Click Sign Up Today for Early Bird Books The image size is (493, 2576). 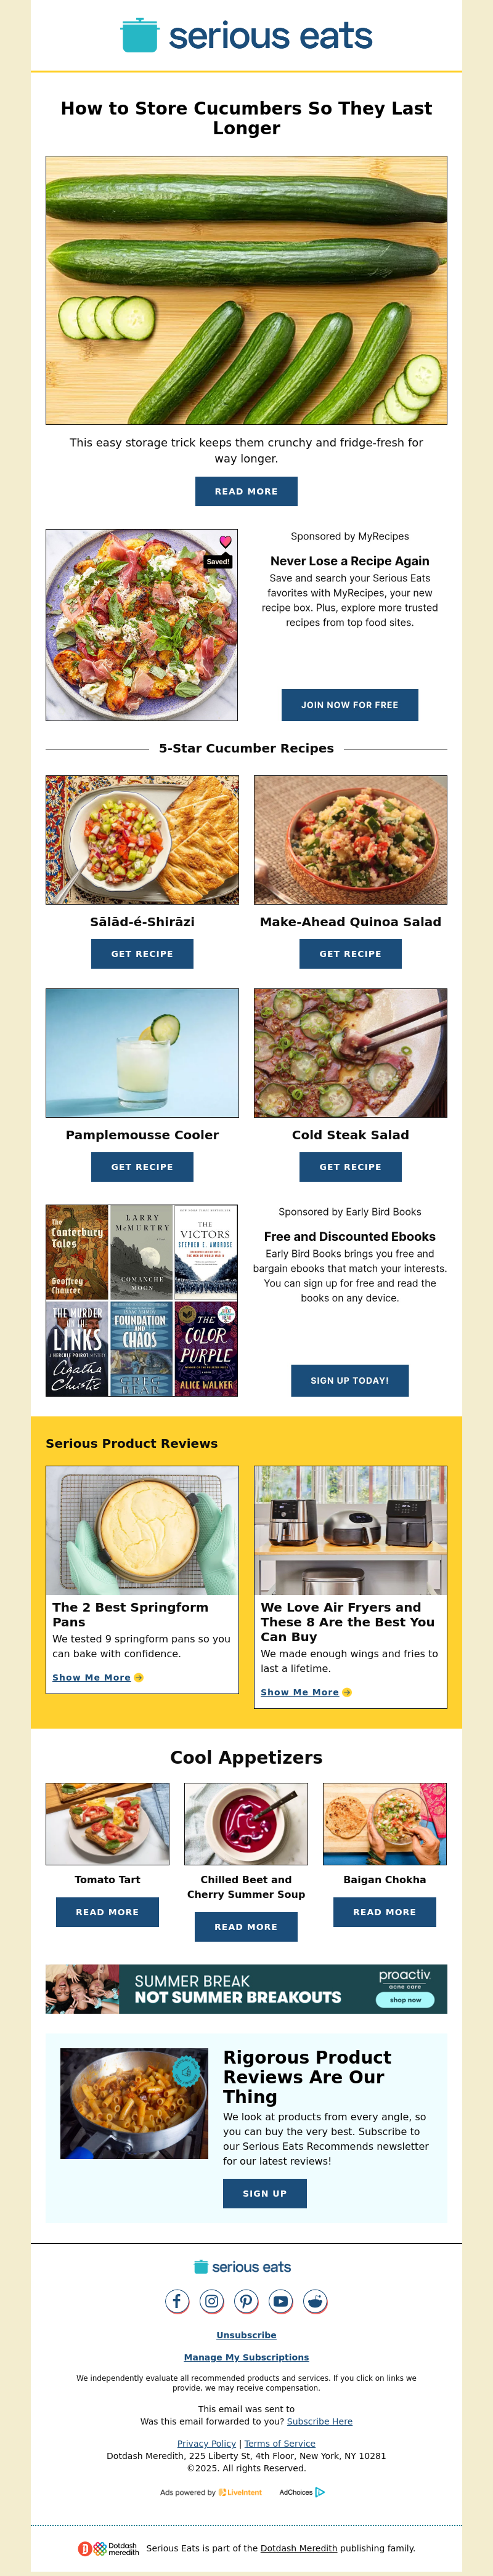[x=350, y=1381]
